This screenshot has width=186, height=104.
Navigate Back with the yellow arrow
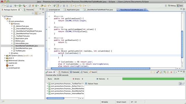84,6
